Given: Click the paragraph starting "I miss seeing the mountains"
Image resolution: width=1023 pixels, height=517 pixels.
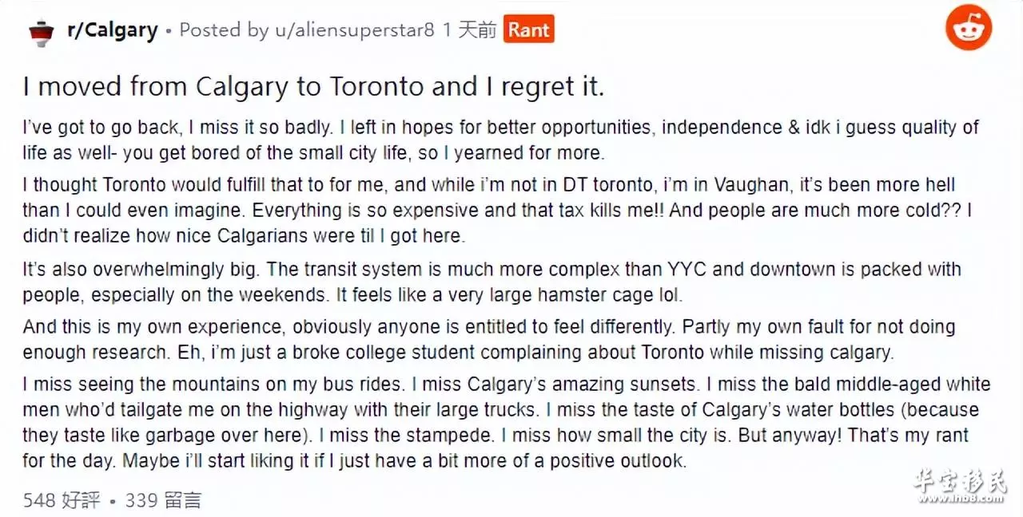Looking at the screenshot, I should pos(506,422).
